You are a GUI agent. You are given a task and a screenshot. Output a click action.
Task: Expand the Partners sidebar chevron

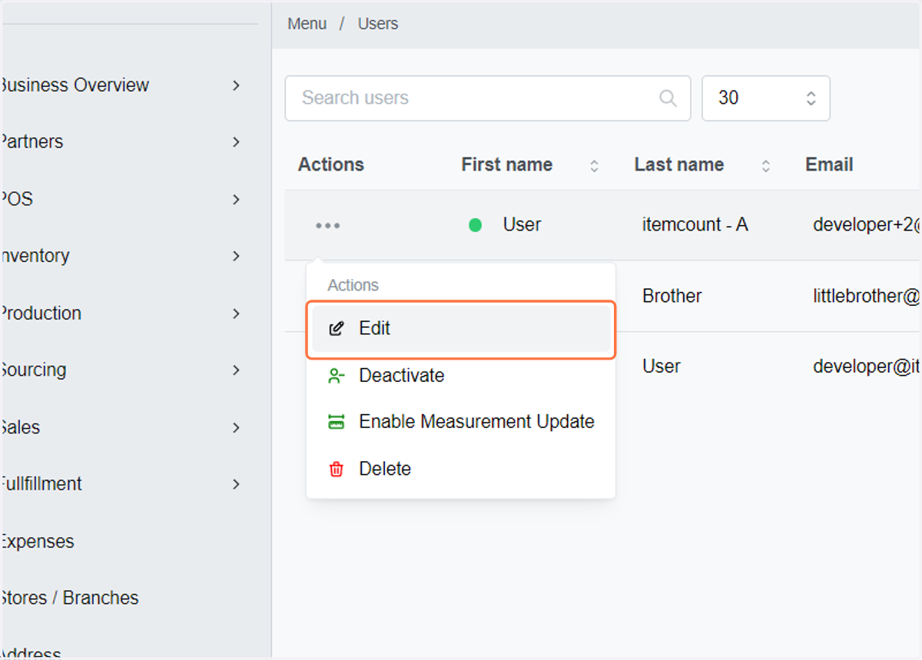(236, 142)
